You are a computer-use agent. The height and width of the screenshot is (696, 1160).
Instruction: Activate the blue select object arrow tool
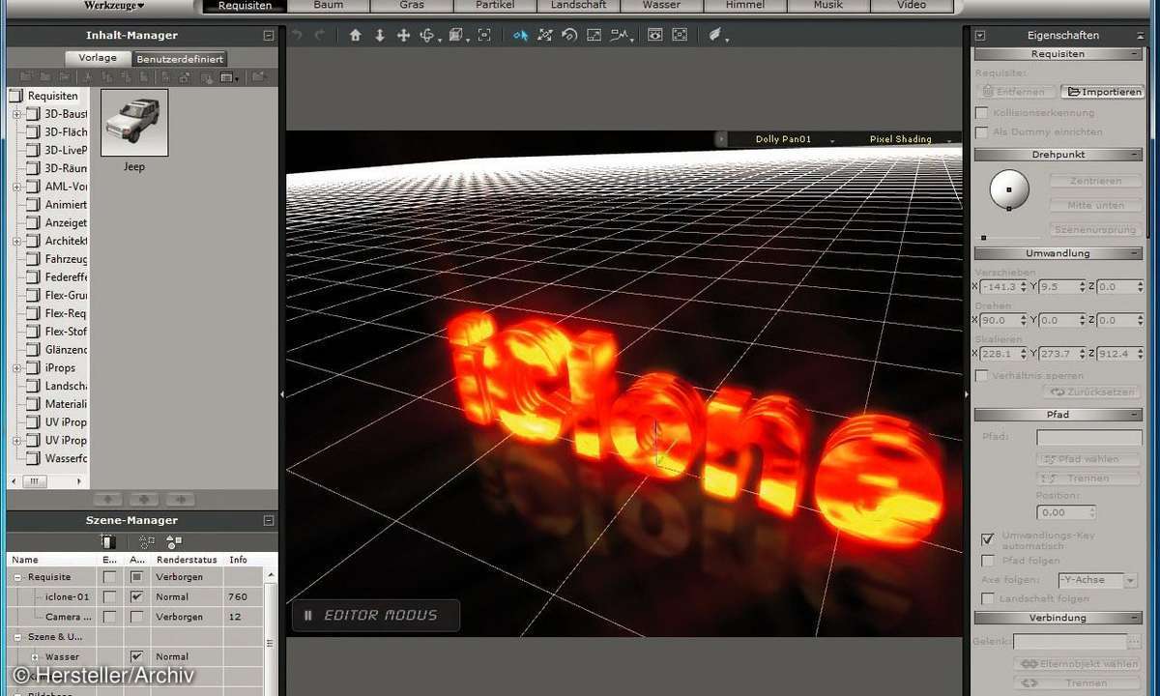[x=521, y=35]
